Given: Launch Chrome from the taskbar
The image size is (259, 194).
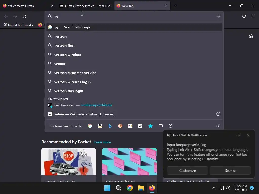Looking at the screenshot, I should tap(130, 188).
